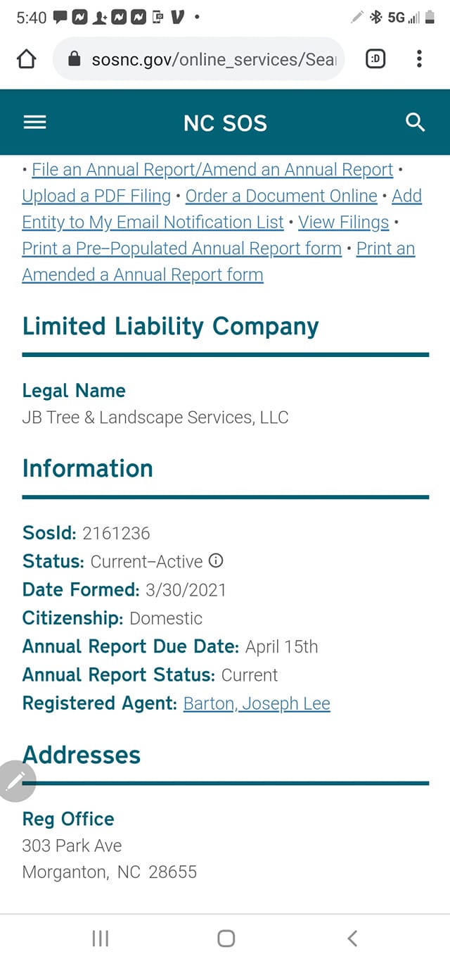The image size is (450, 966).
Task: Open the Android recent apps button
Action: click(101, 938)
